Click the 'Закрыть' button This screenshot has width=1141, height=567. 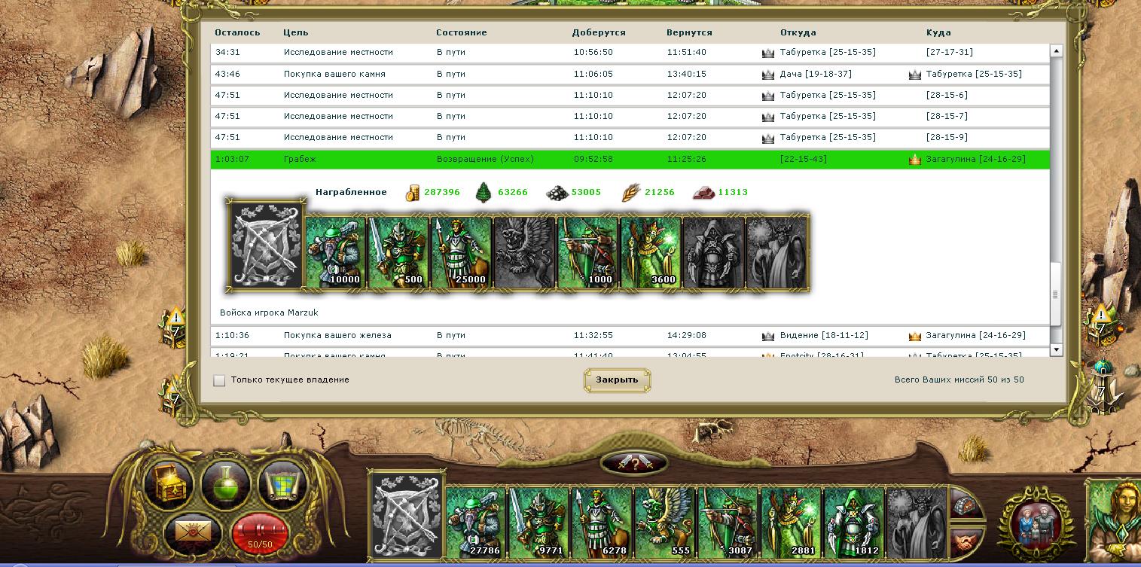617,380
